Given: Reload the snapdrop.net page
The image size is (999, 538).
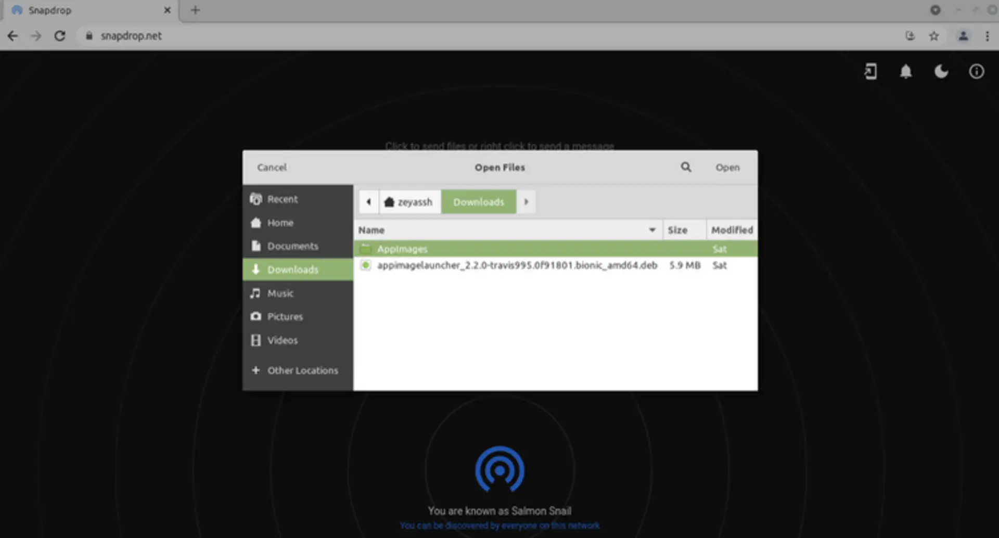Looking at the screenshot, I should coord(60,36).
